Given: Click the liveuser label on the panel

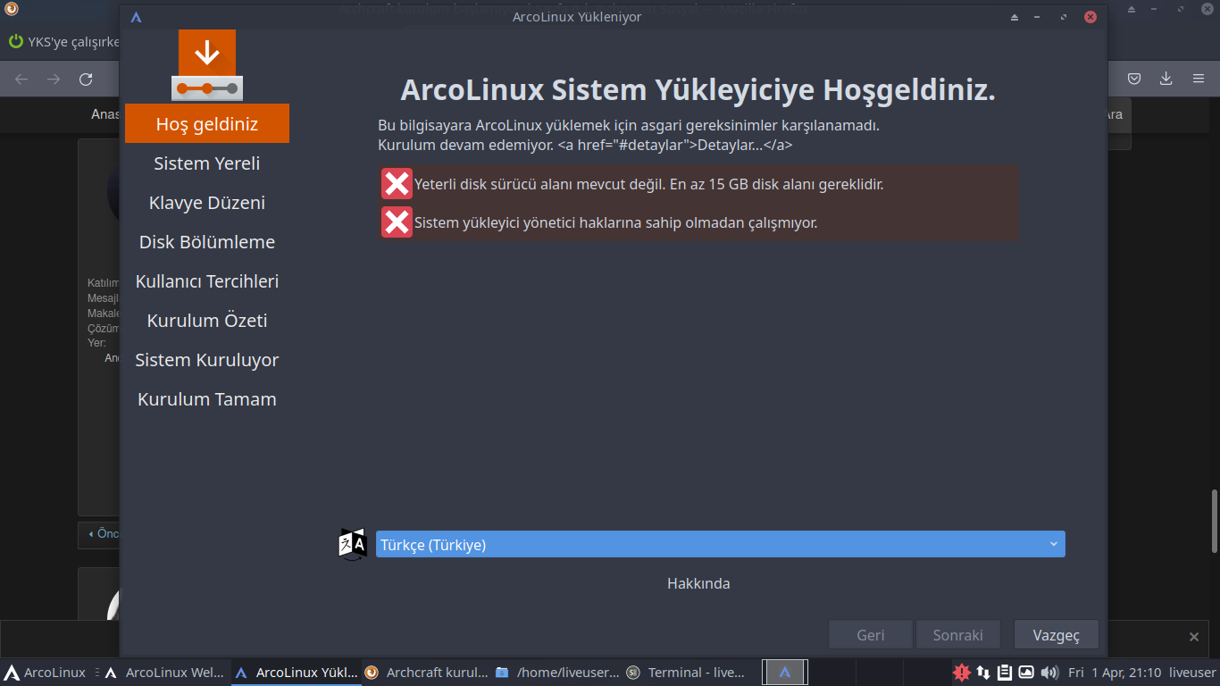Looking at the screenshot, I should pyautogui.click(x=1192, y=673).
